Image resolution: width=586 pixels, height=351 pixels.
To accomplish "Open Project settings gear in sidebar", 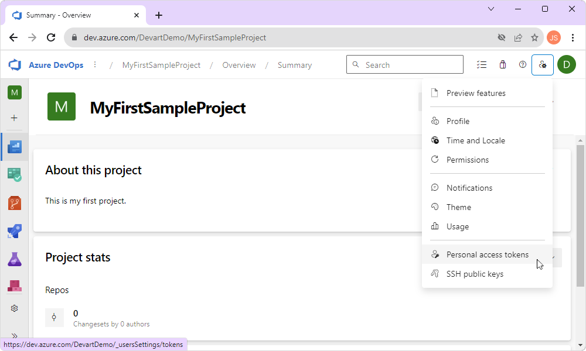I will tap(14, 308).
